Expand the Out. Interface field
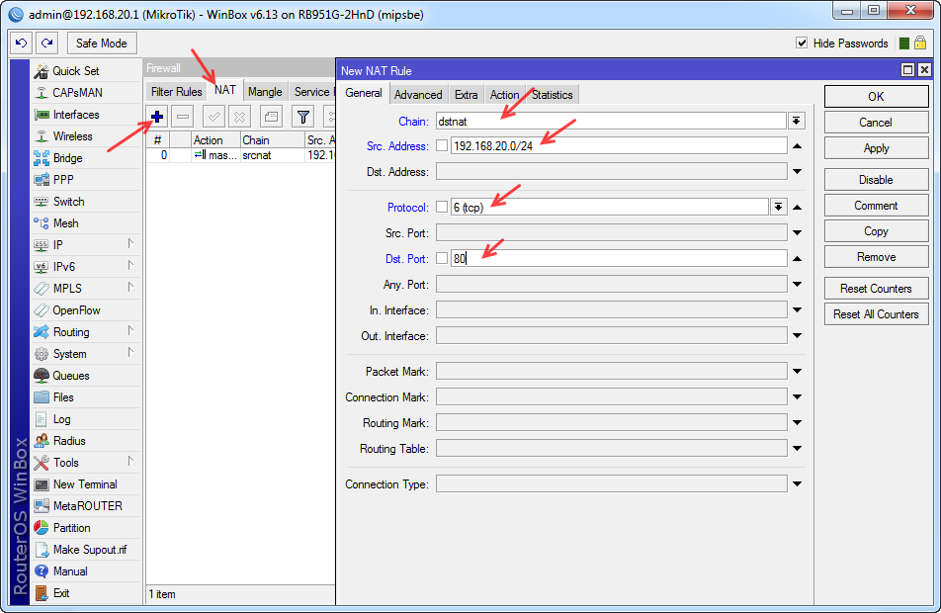 click(797, 336)
